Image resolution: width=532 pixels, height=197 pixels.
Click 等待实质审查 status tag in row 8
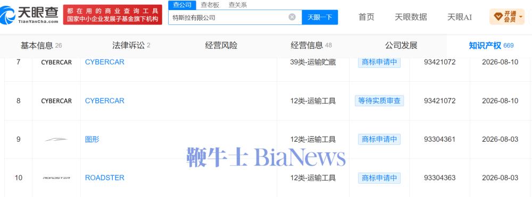coord(379,101)
